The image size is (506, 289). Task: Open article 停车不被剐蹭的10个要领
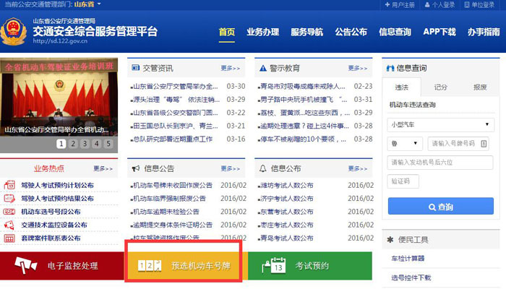pyautogui.click(x=303, y=139)
